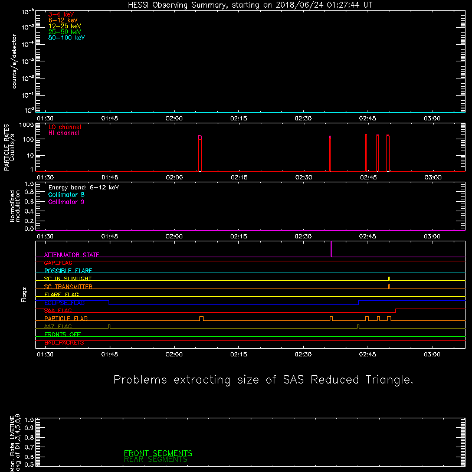Click the Mon. Rate LIVETIME axis title
The image size is (472, 472).
[15, 443]
